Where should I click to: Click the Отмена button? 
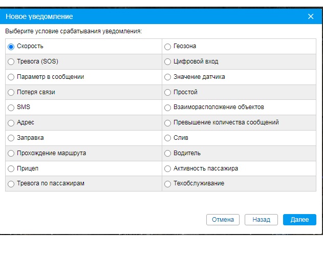pos(223,220)
